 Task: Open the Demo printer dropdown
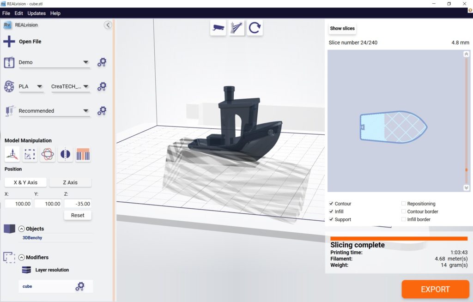pyautogui.click(x=55, y=62)
